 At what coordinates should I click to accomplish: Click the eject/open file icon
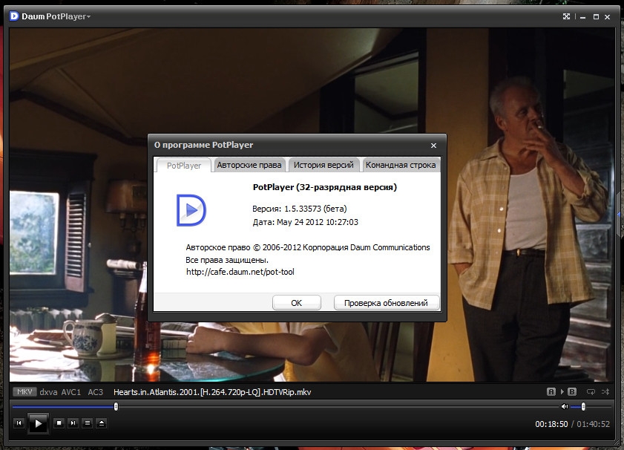click(x=102, y=423)
